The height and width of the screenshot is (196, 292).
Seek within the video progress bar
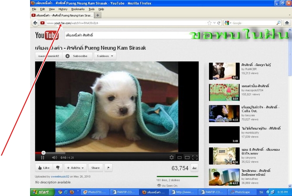117,153
